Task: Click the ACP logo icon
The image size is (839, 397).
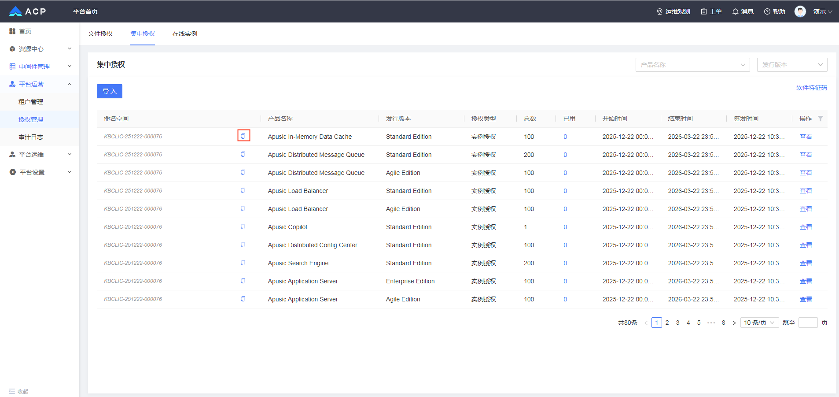Action: point(15,11)
